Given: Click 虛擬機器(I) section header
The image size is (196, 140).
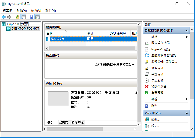Looking at the screenshot, I should click(91, 27).
